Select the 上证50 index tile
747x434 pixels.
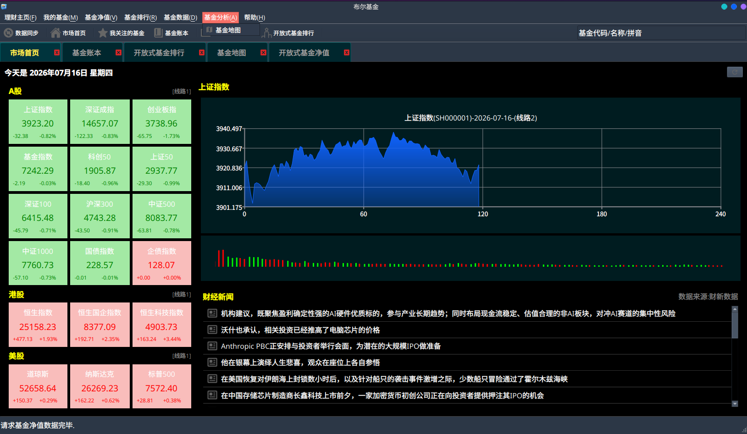(x=162, y=169)
